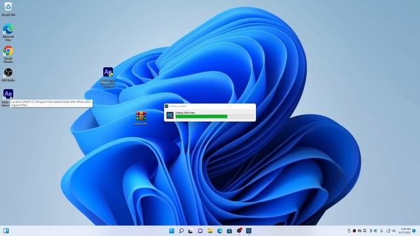
Task: Open network settings from system tray
Action: pos(388,231)
